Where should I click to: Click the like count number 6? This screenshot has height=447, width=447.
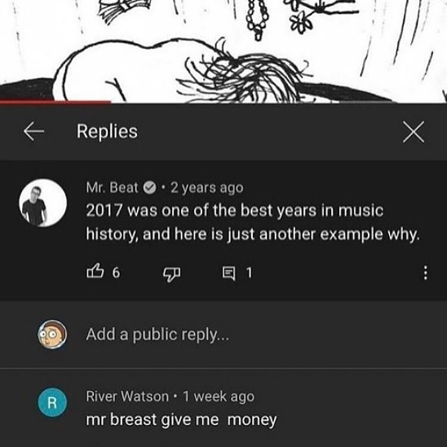(116, 272)
